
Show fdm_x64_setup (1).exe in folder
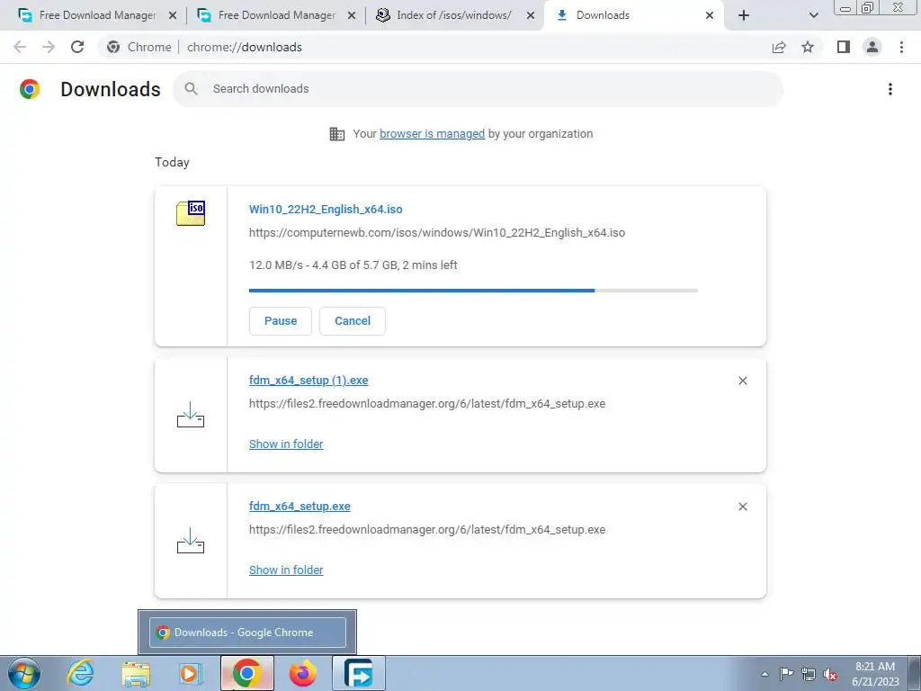point(286,444)
